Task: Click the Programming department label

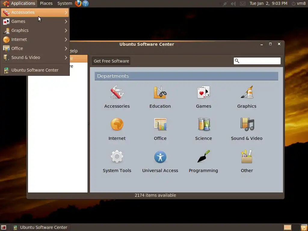Action: [x=203, y=171]
